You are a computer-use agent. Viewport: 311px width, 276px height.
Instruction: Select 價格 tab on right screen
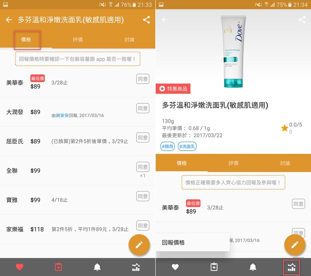point(182,163)
